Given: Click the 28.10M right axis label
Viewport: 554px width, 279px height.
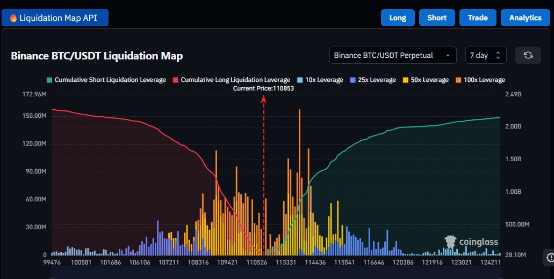Looking at the screenshot, I should tap(515, 255).
